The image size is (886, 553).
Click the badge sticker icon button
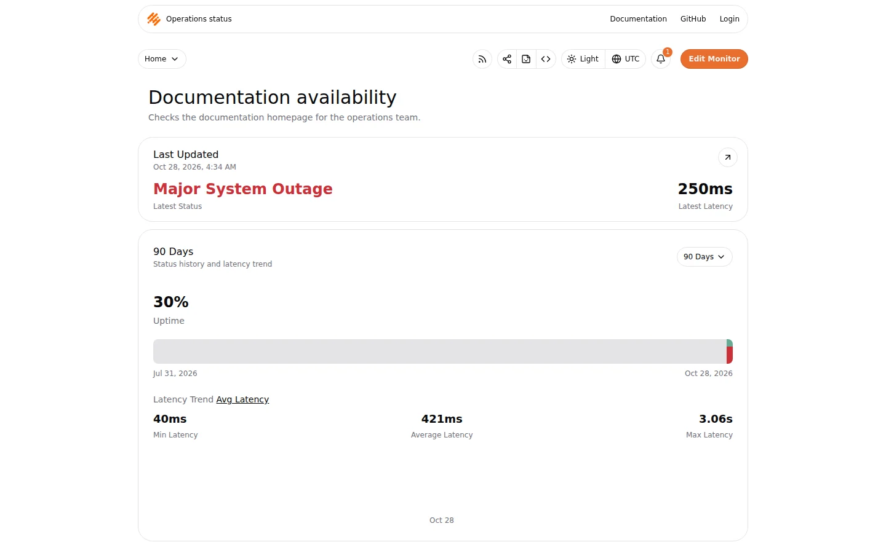526,59
